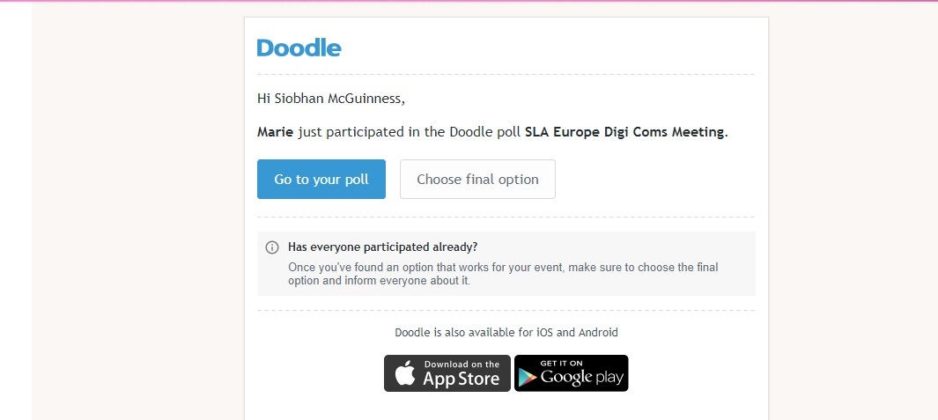Click the poll title SLA Europe Digi Coms Meeting
Image resolution: width=938 pixels, height=420 pixels.
click(x=625, y=132)
